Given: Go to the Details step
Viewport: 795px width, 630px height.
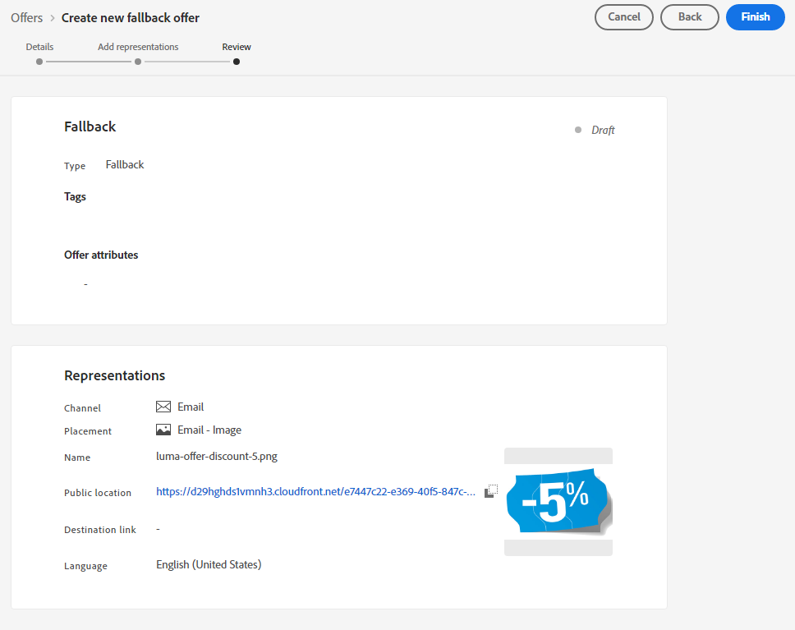Looking at the screenshot, I should pyautogui.click(x=39, y=47).
